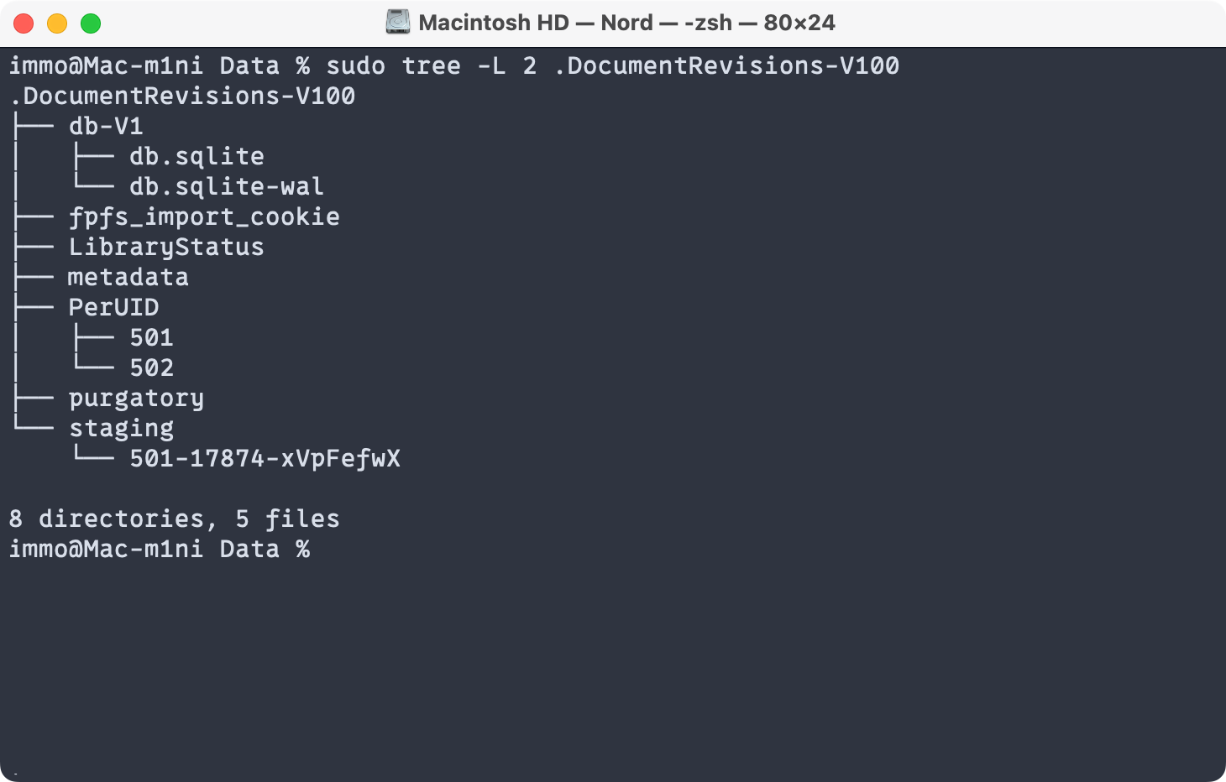Click the db.sqlite-wal file line
Screen dimensions: 1226x782
[x=227, y=186]
